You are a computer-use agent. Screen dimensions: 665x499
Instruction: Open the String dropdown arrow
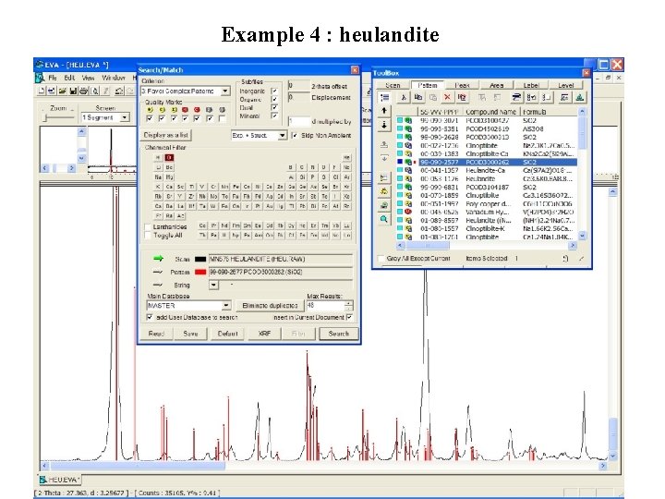coord(213,285)
